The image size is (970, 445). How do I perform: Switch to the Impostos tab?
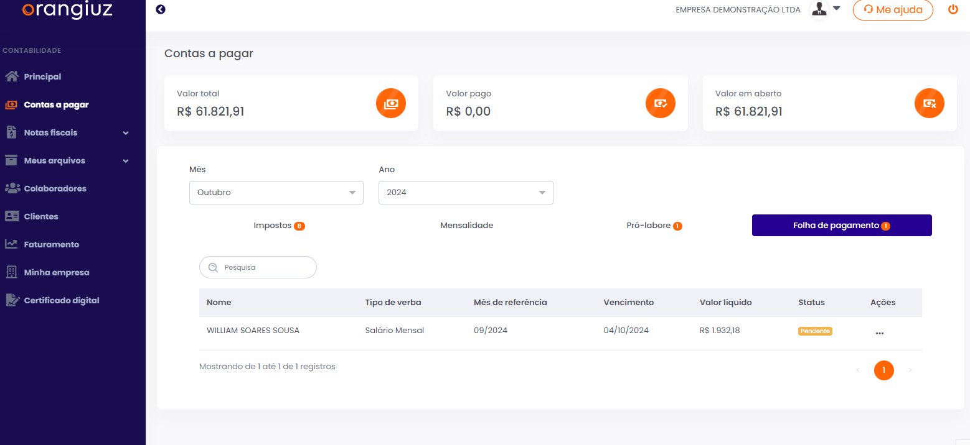click(x=279, y=226)
